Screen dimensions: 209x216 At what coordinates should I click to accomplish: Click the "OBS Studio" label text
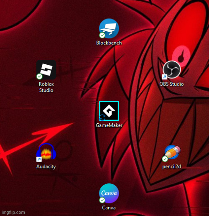[172, 84]
